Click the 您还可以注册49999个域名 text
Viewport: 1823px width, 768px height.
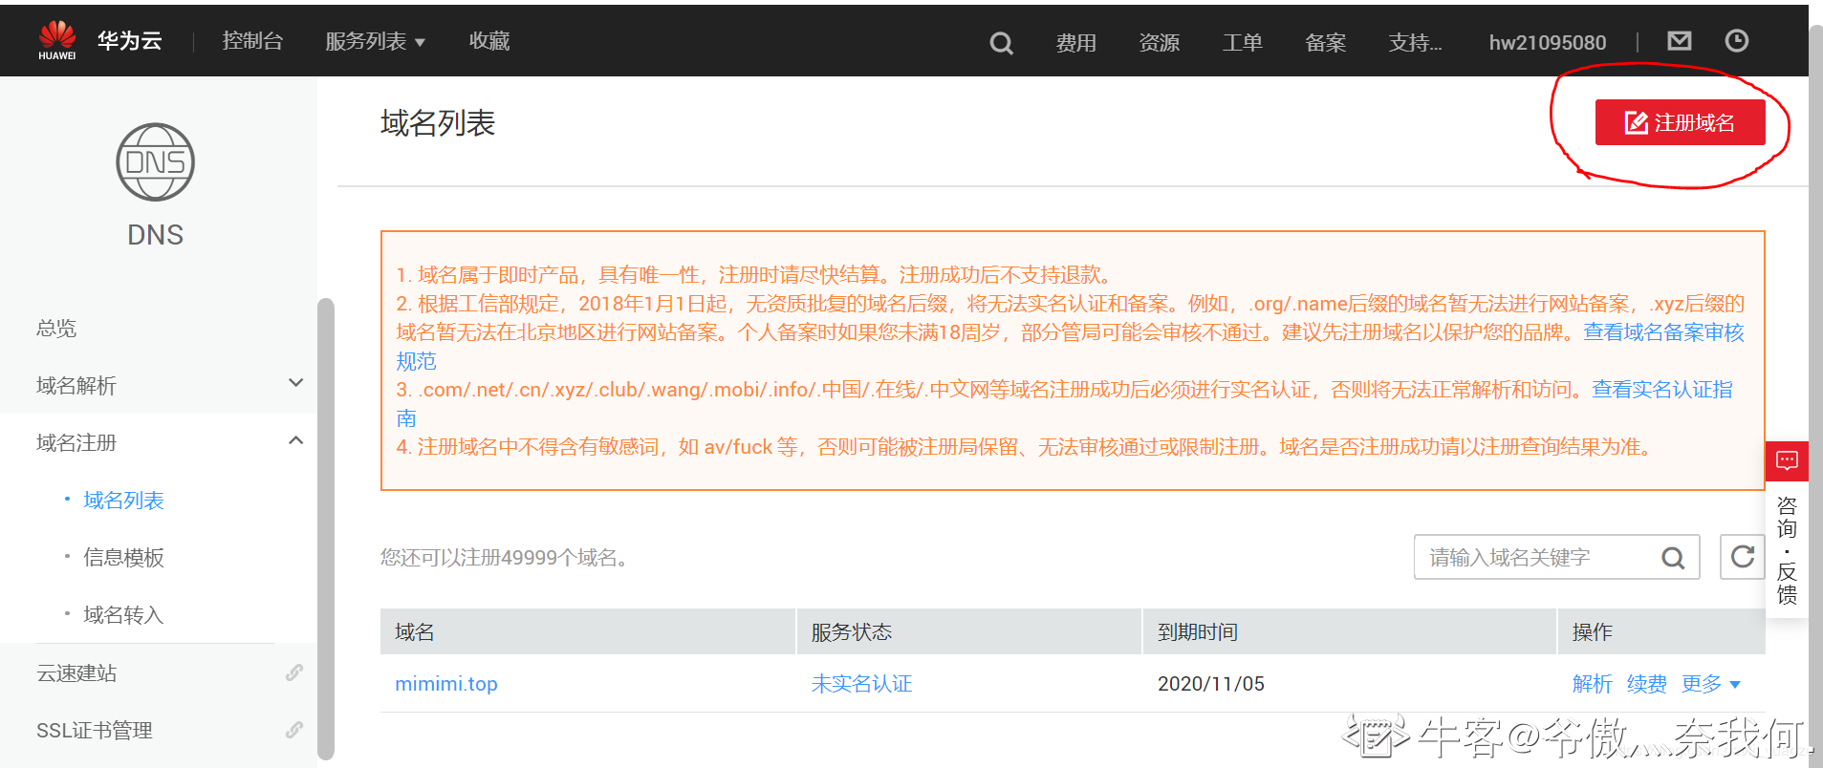(504, 557)
